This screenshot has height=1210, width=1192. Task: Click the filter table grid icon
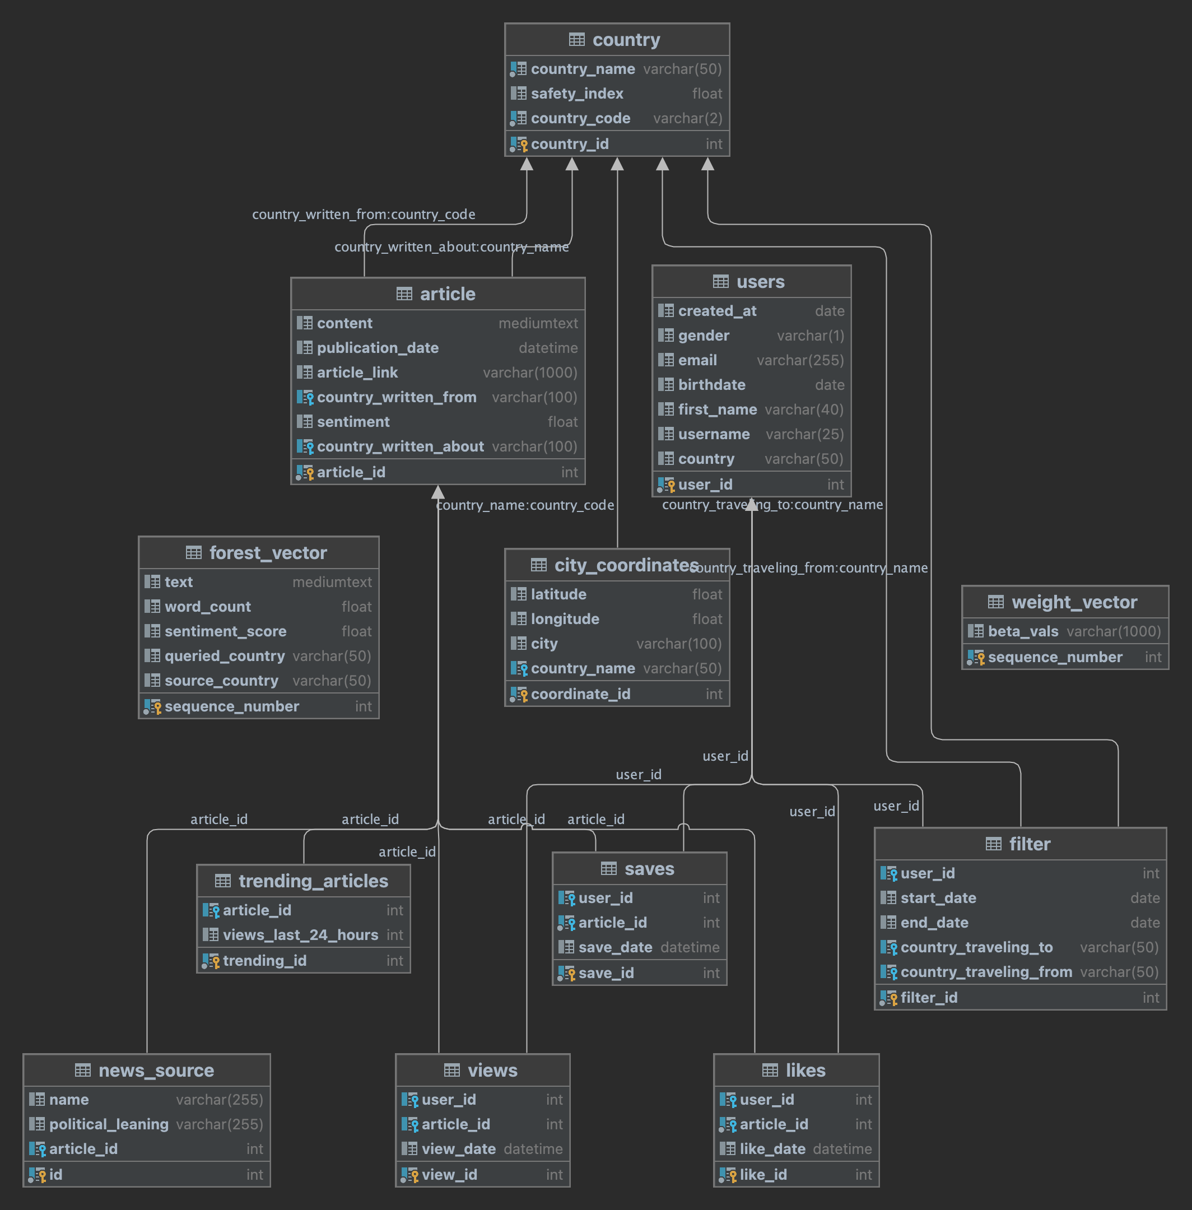coord(994,844)
